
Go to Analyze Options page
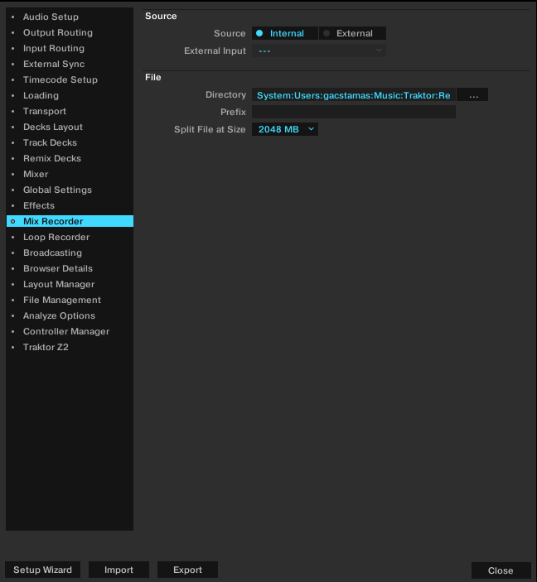point(70,316)
